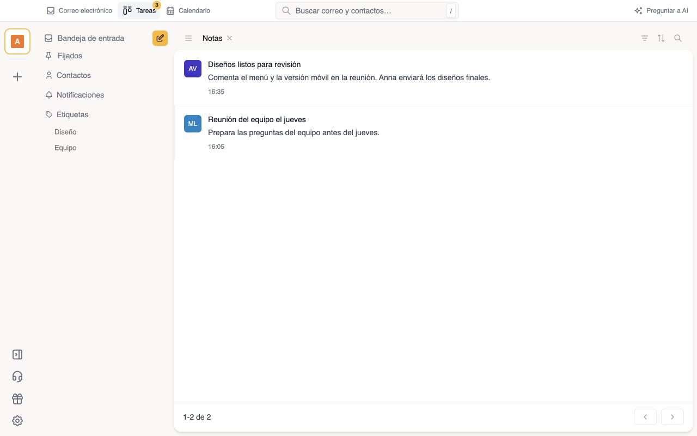Go to next page arrow

(x=672, y=417)
